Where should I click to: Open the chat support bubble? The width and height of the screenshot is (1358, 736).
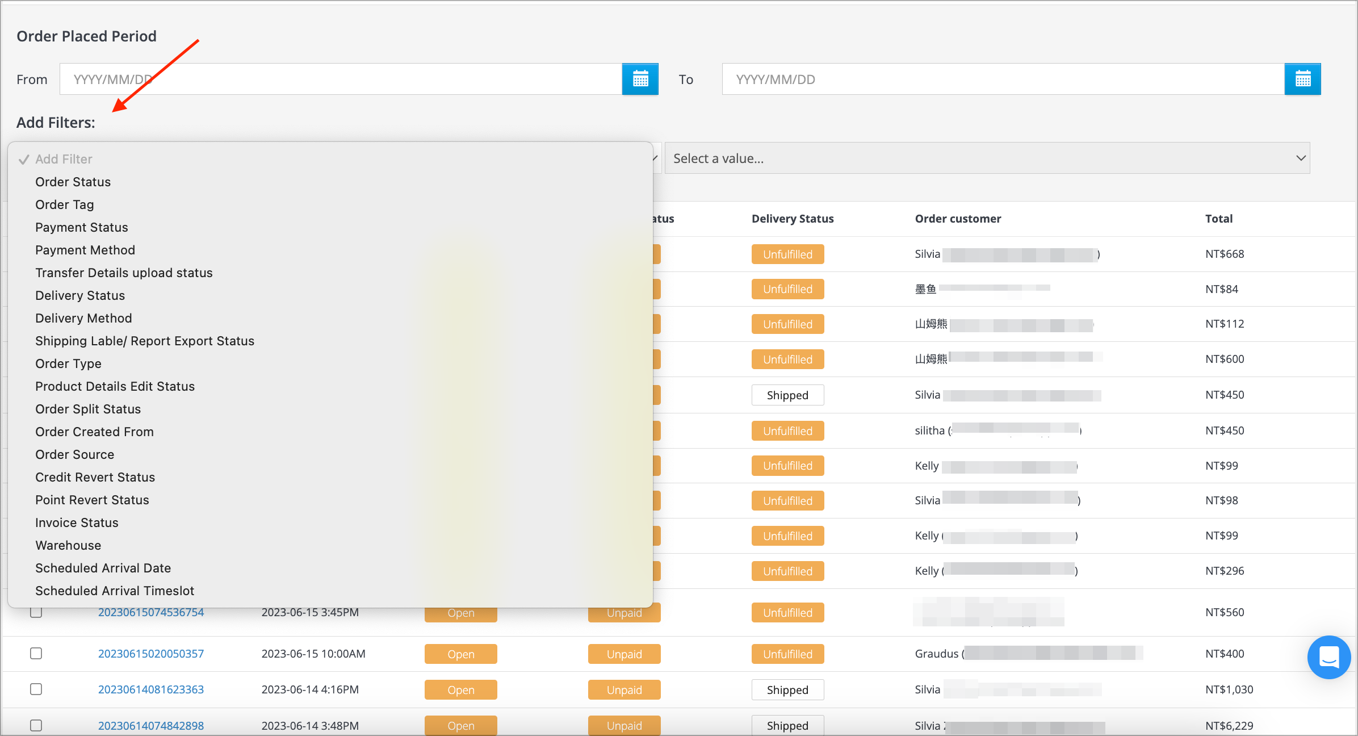click(x=1328, y=657)
